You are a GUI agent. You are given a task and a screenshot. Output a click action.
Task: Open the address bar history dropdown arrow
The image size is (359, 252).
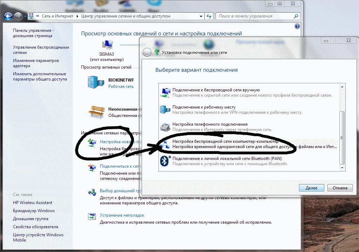(201, 16)
